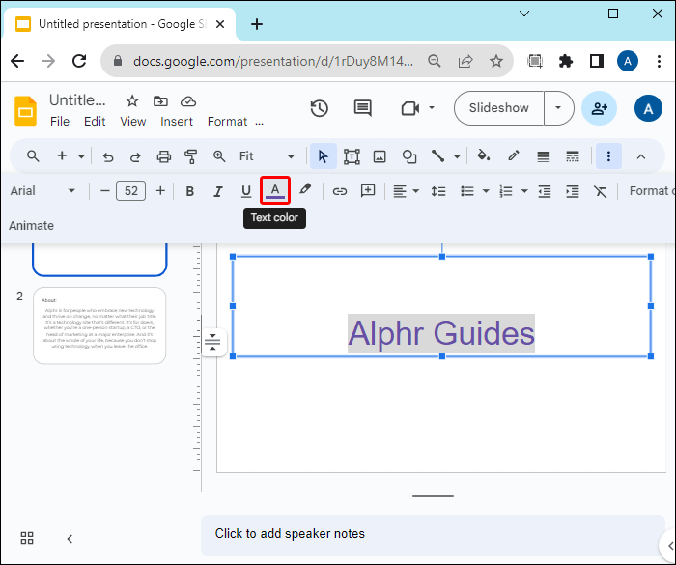The width and height of the screenshot is (676, 565).
Task: Click the Text color button
Action: click(275, 190)
